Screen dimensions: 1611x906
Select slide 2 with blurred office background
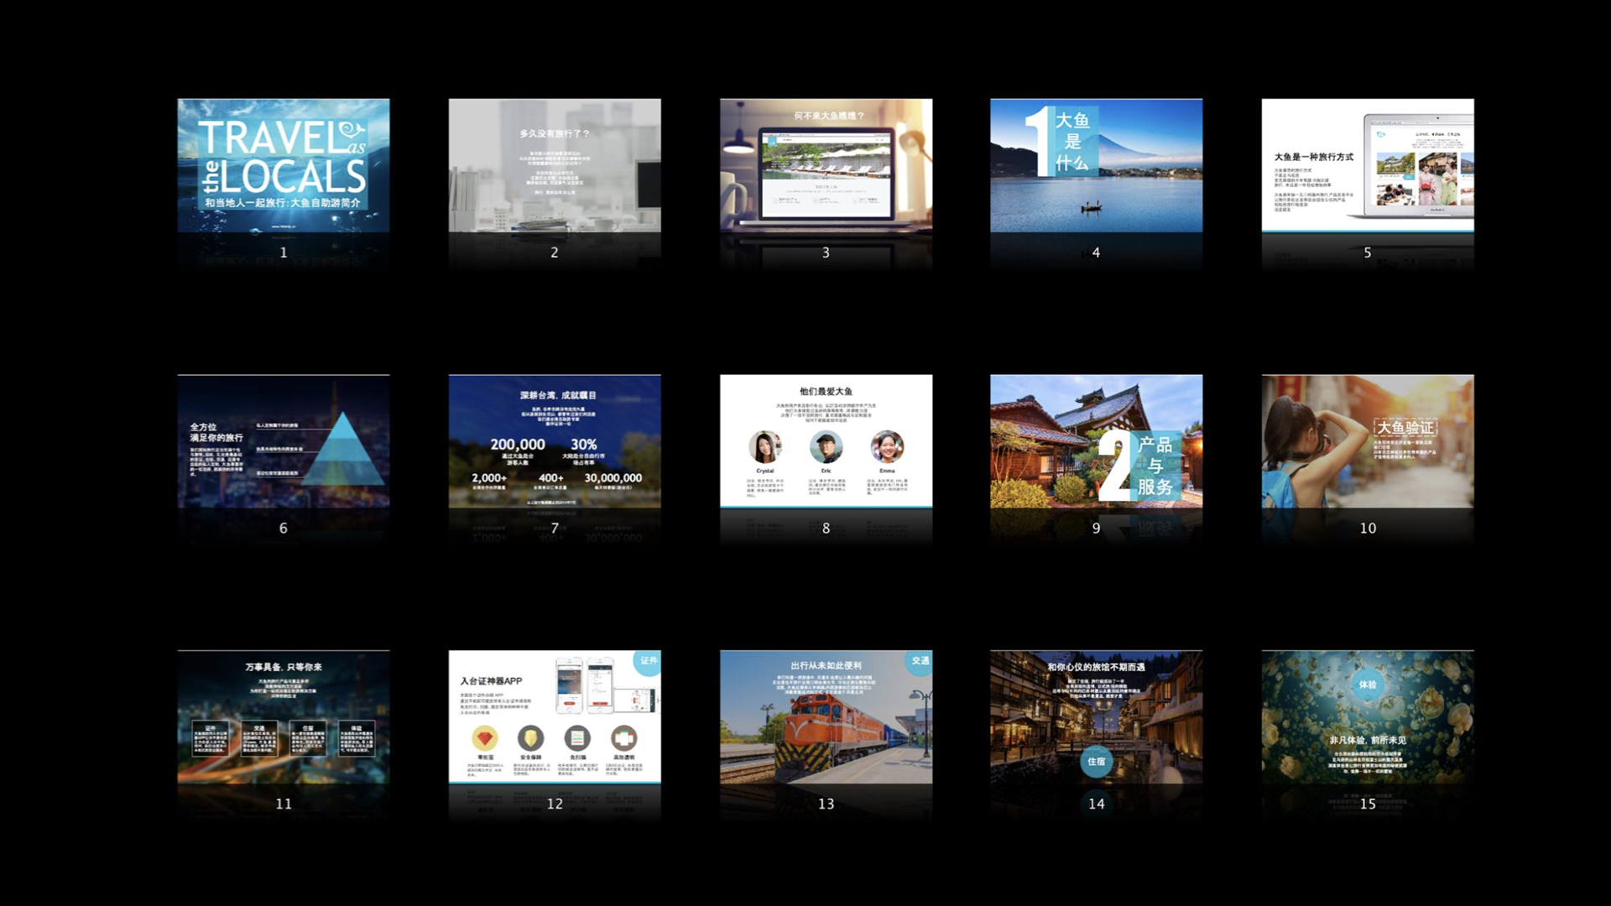(x=554, y=165)
